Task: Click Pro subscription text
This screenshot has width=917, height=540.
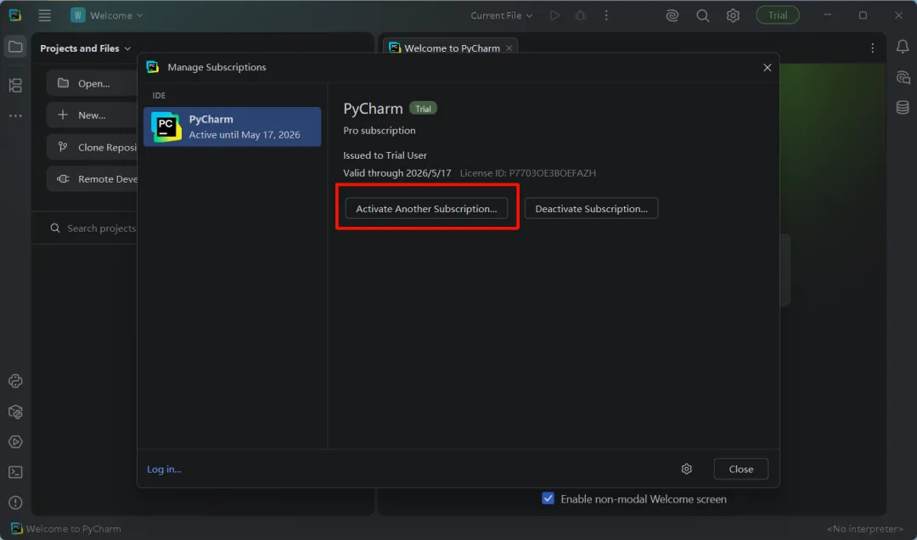Action: tap(379, 130)
